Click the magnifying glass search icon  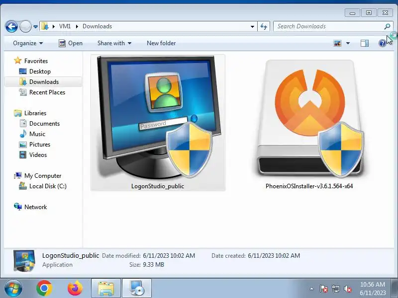[387, 26]
